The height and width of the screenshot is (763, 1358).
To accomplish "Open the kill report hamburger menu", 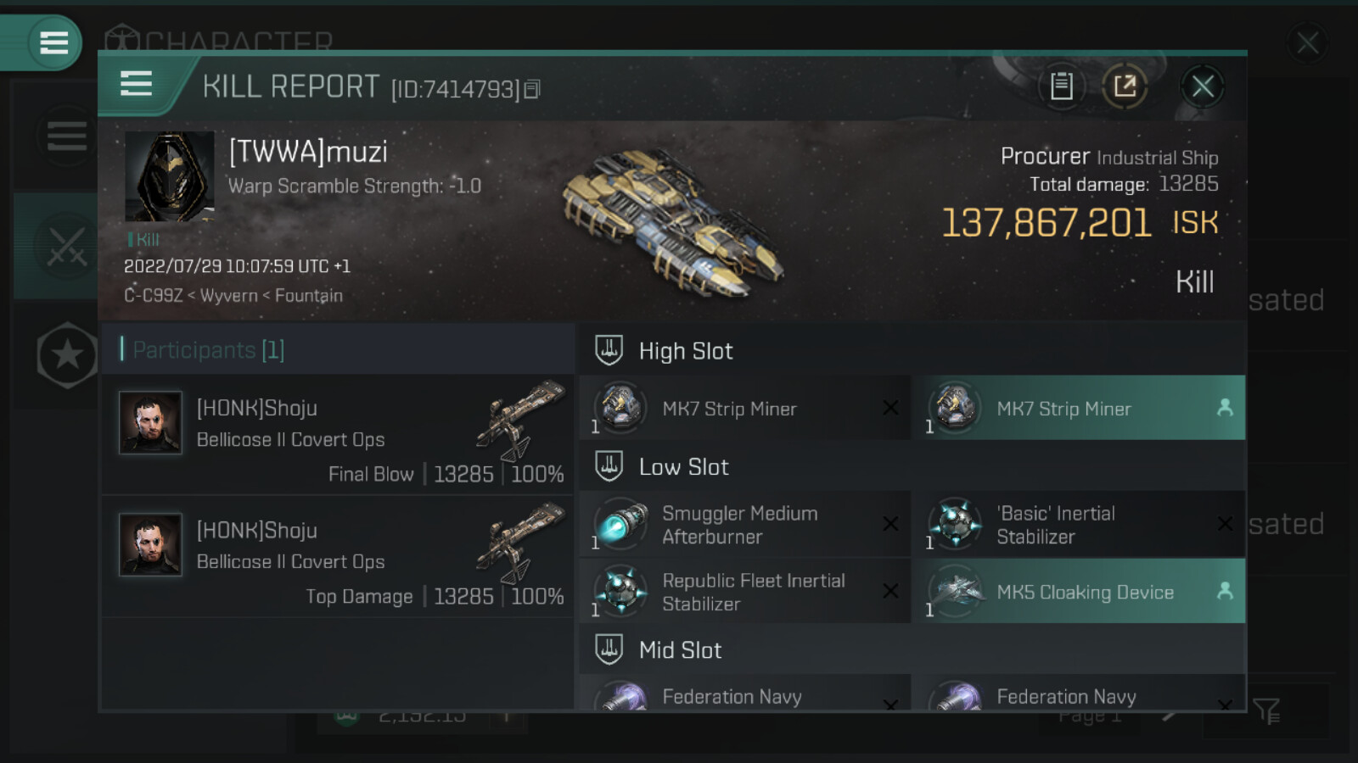I will point(137,85).
